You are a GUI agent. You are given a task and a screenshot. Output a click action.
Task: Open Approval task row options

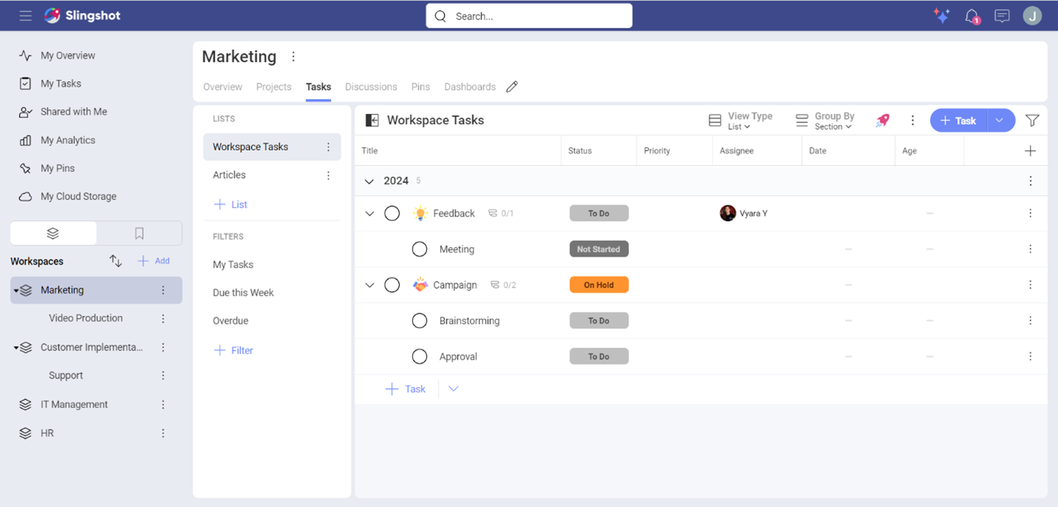click(x=1031, y=356)
